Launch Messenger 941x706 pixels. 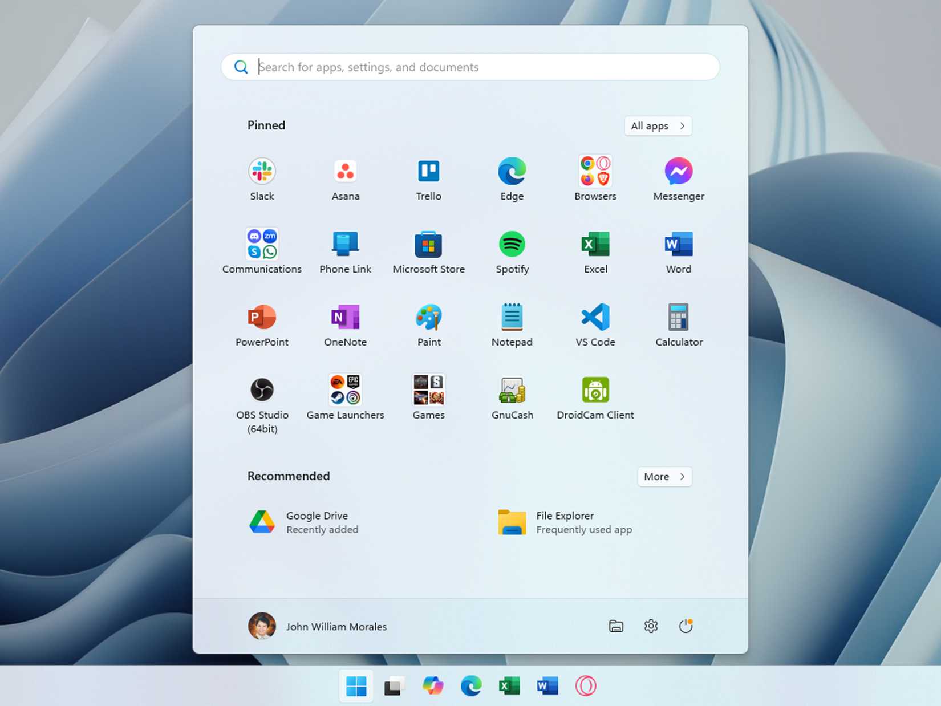[x=678, y=179]
